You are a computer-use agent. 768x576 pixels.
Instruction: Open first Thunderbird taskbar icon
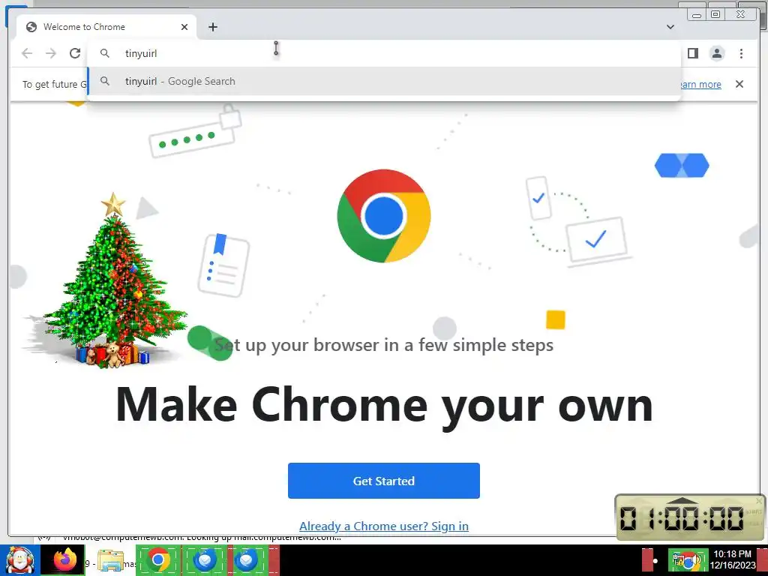tap(205, 560)
